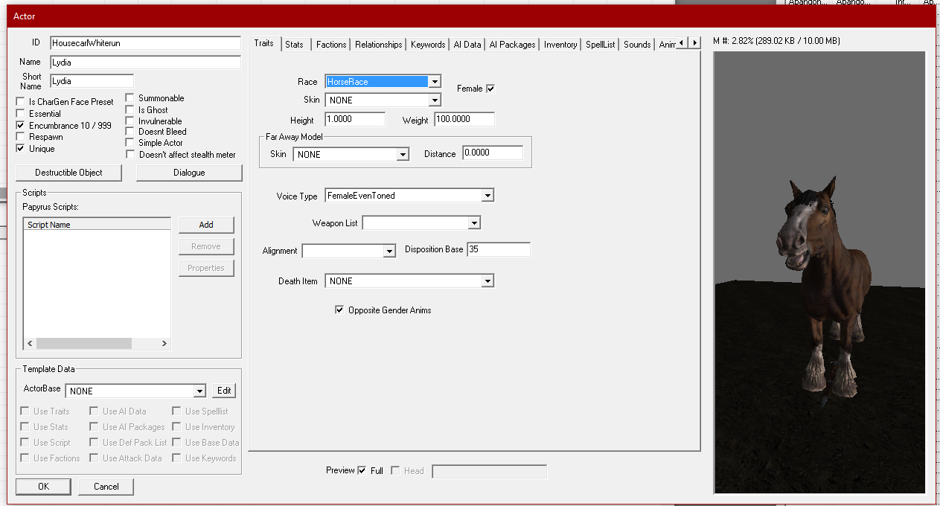Open the SpellList tab
Screen dimensions: 940x506
pos(600,45)
